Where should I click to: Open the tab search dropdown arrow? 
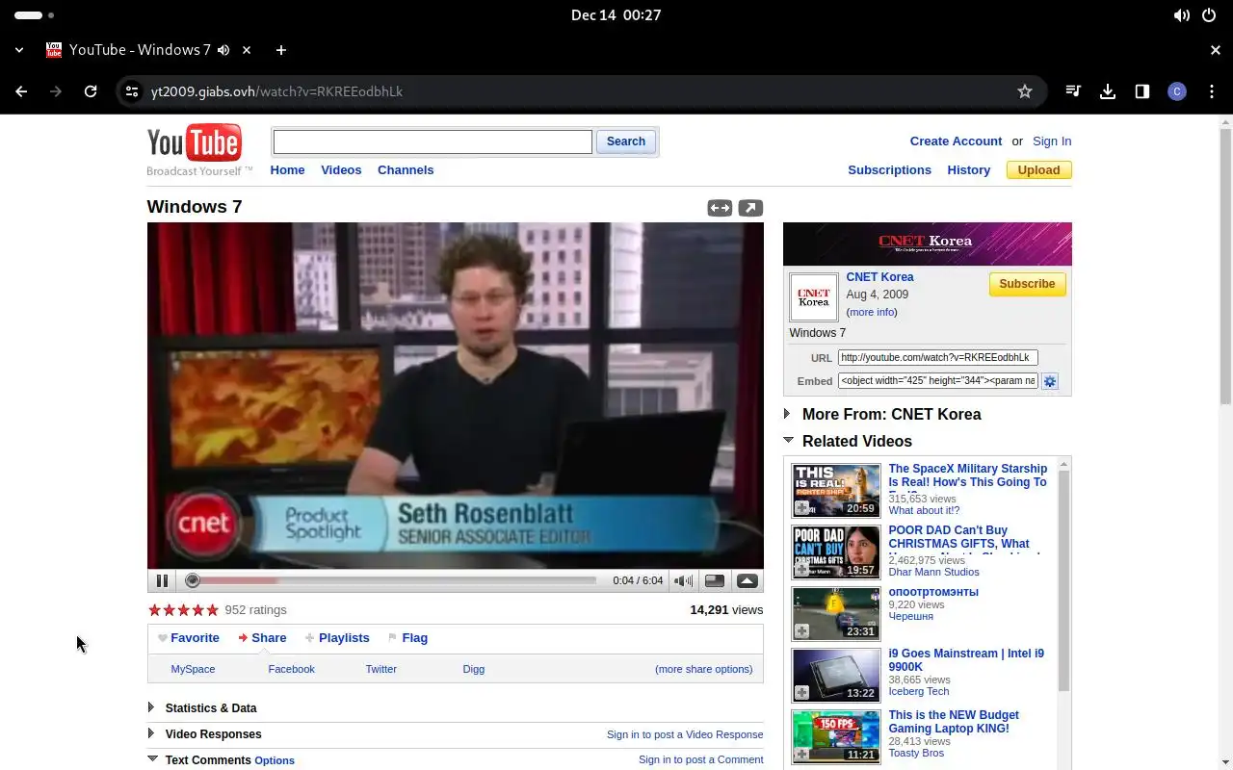(19, 50)
